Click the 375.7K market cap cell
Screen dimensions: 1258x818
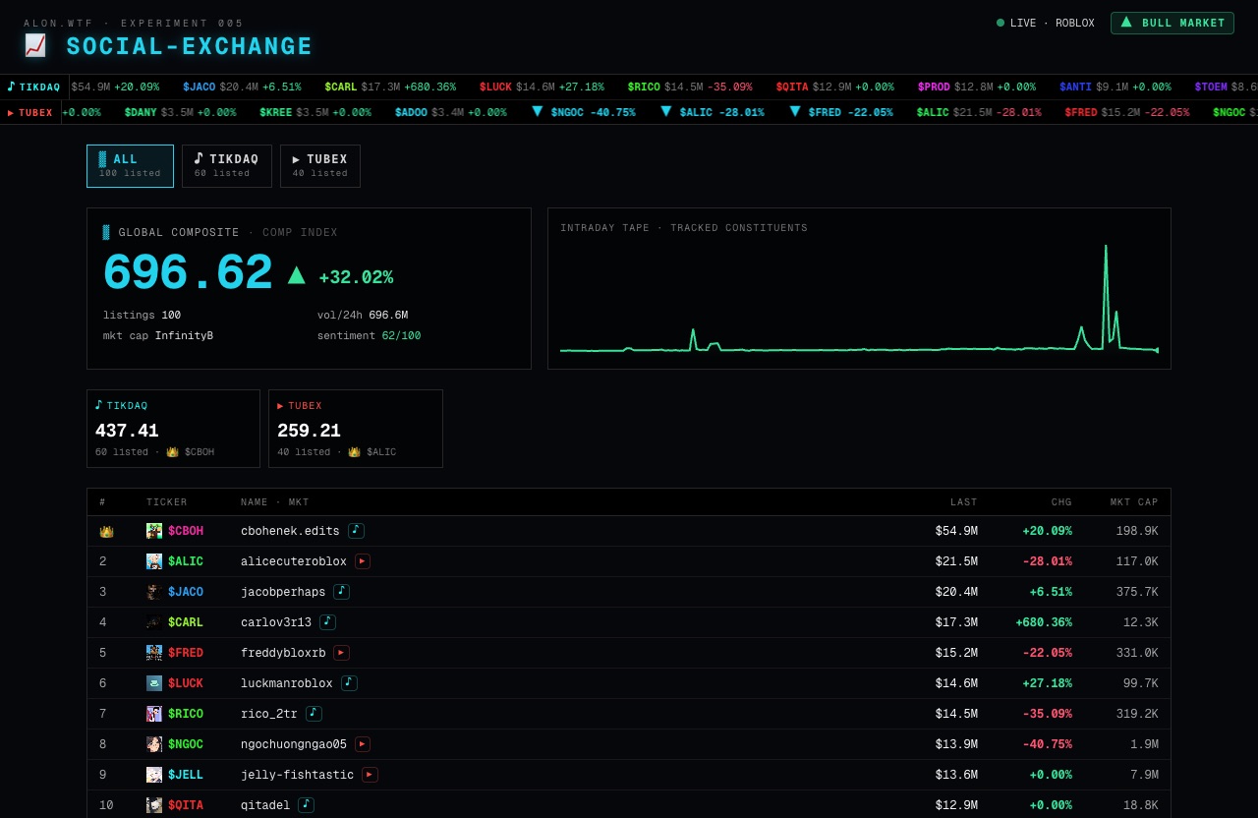[1137, 592]
